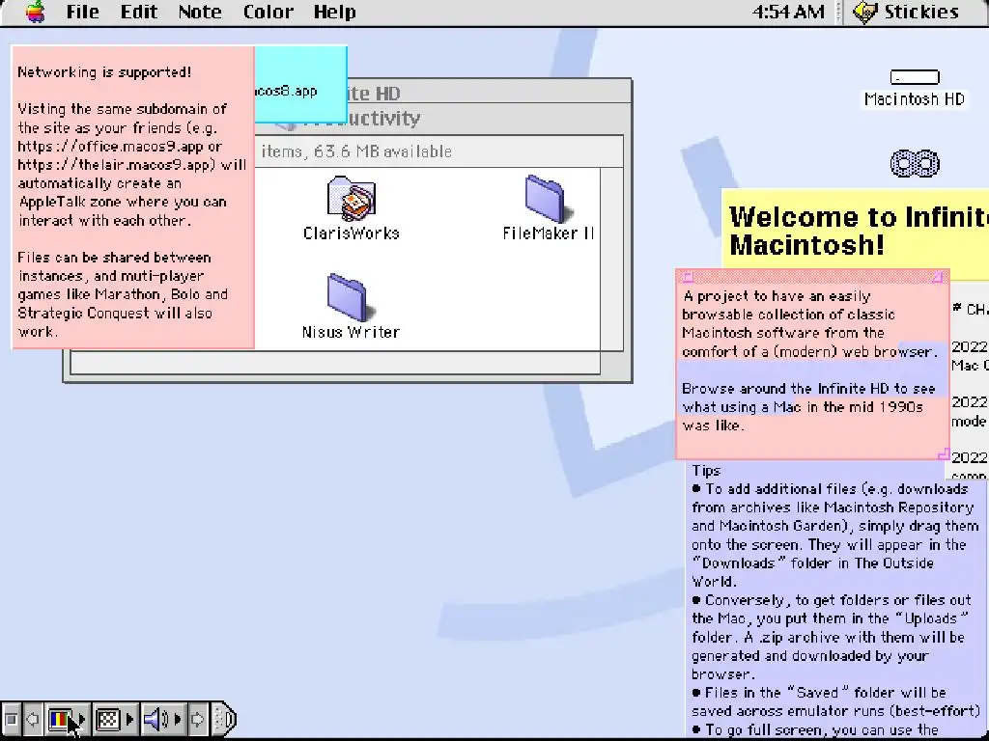
Task: Click the Productivity window vertical scrollbar
Action: click(611, 259)
